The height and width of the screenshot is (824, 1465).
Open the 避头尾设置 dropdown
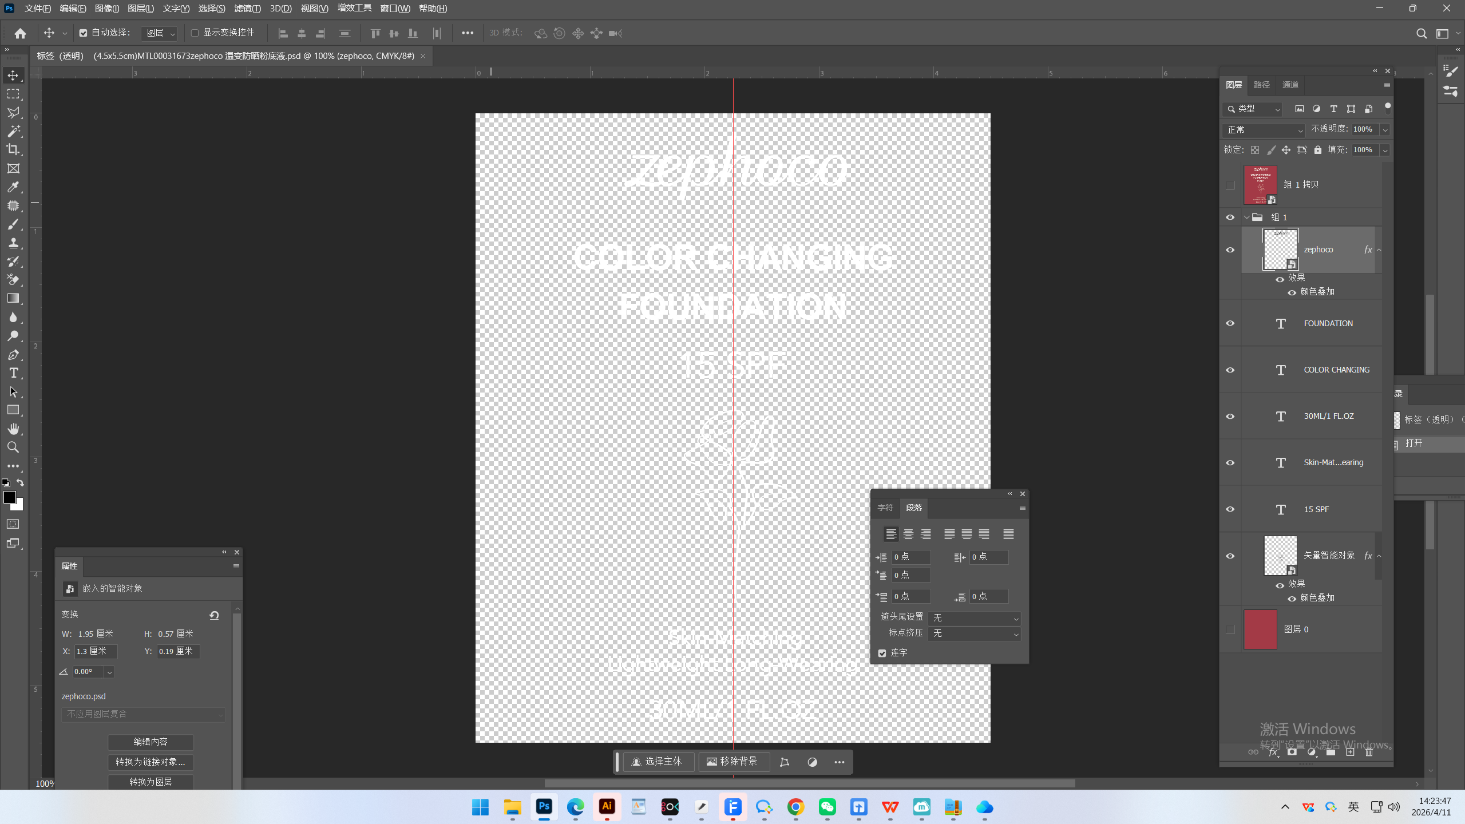(x=975, y=618)
